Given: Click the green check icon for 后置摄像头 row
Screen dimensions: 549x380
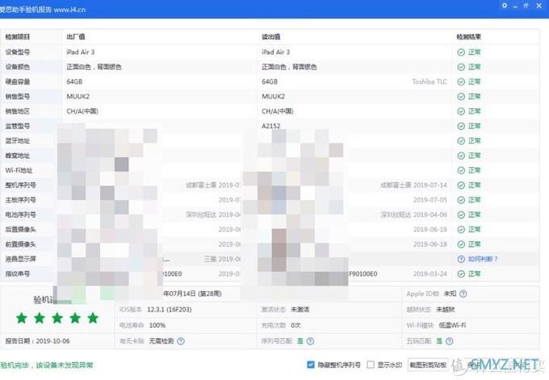Looking at the screenshot, I should tap(461, 230).
